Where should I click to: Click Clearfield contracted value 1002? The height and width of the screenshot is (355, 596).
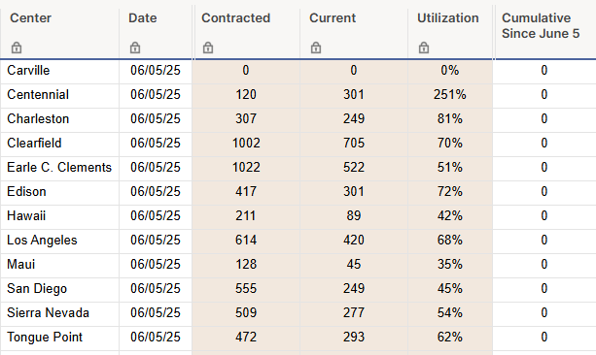(x=246, y=143)
